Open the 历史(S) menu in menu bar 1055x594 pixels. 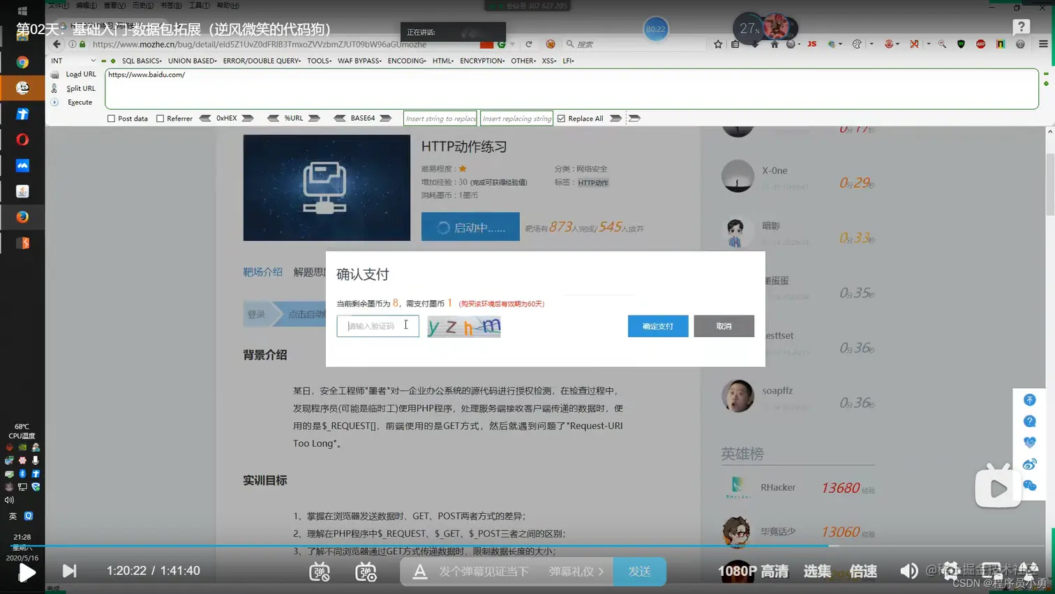click(x=142, y=6)
